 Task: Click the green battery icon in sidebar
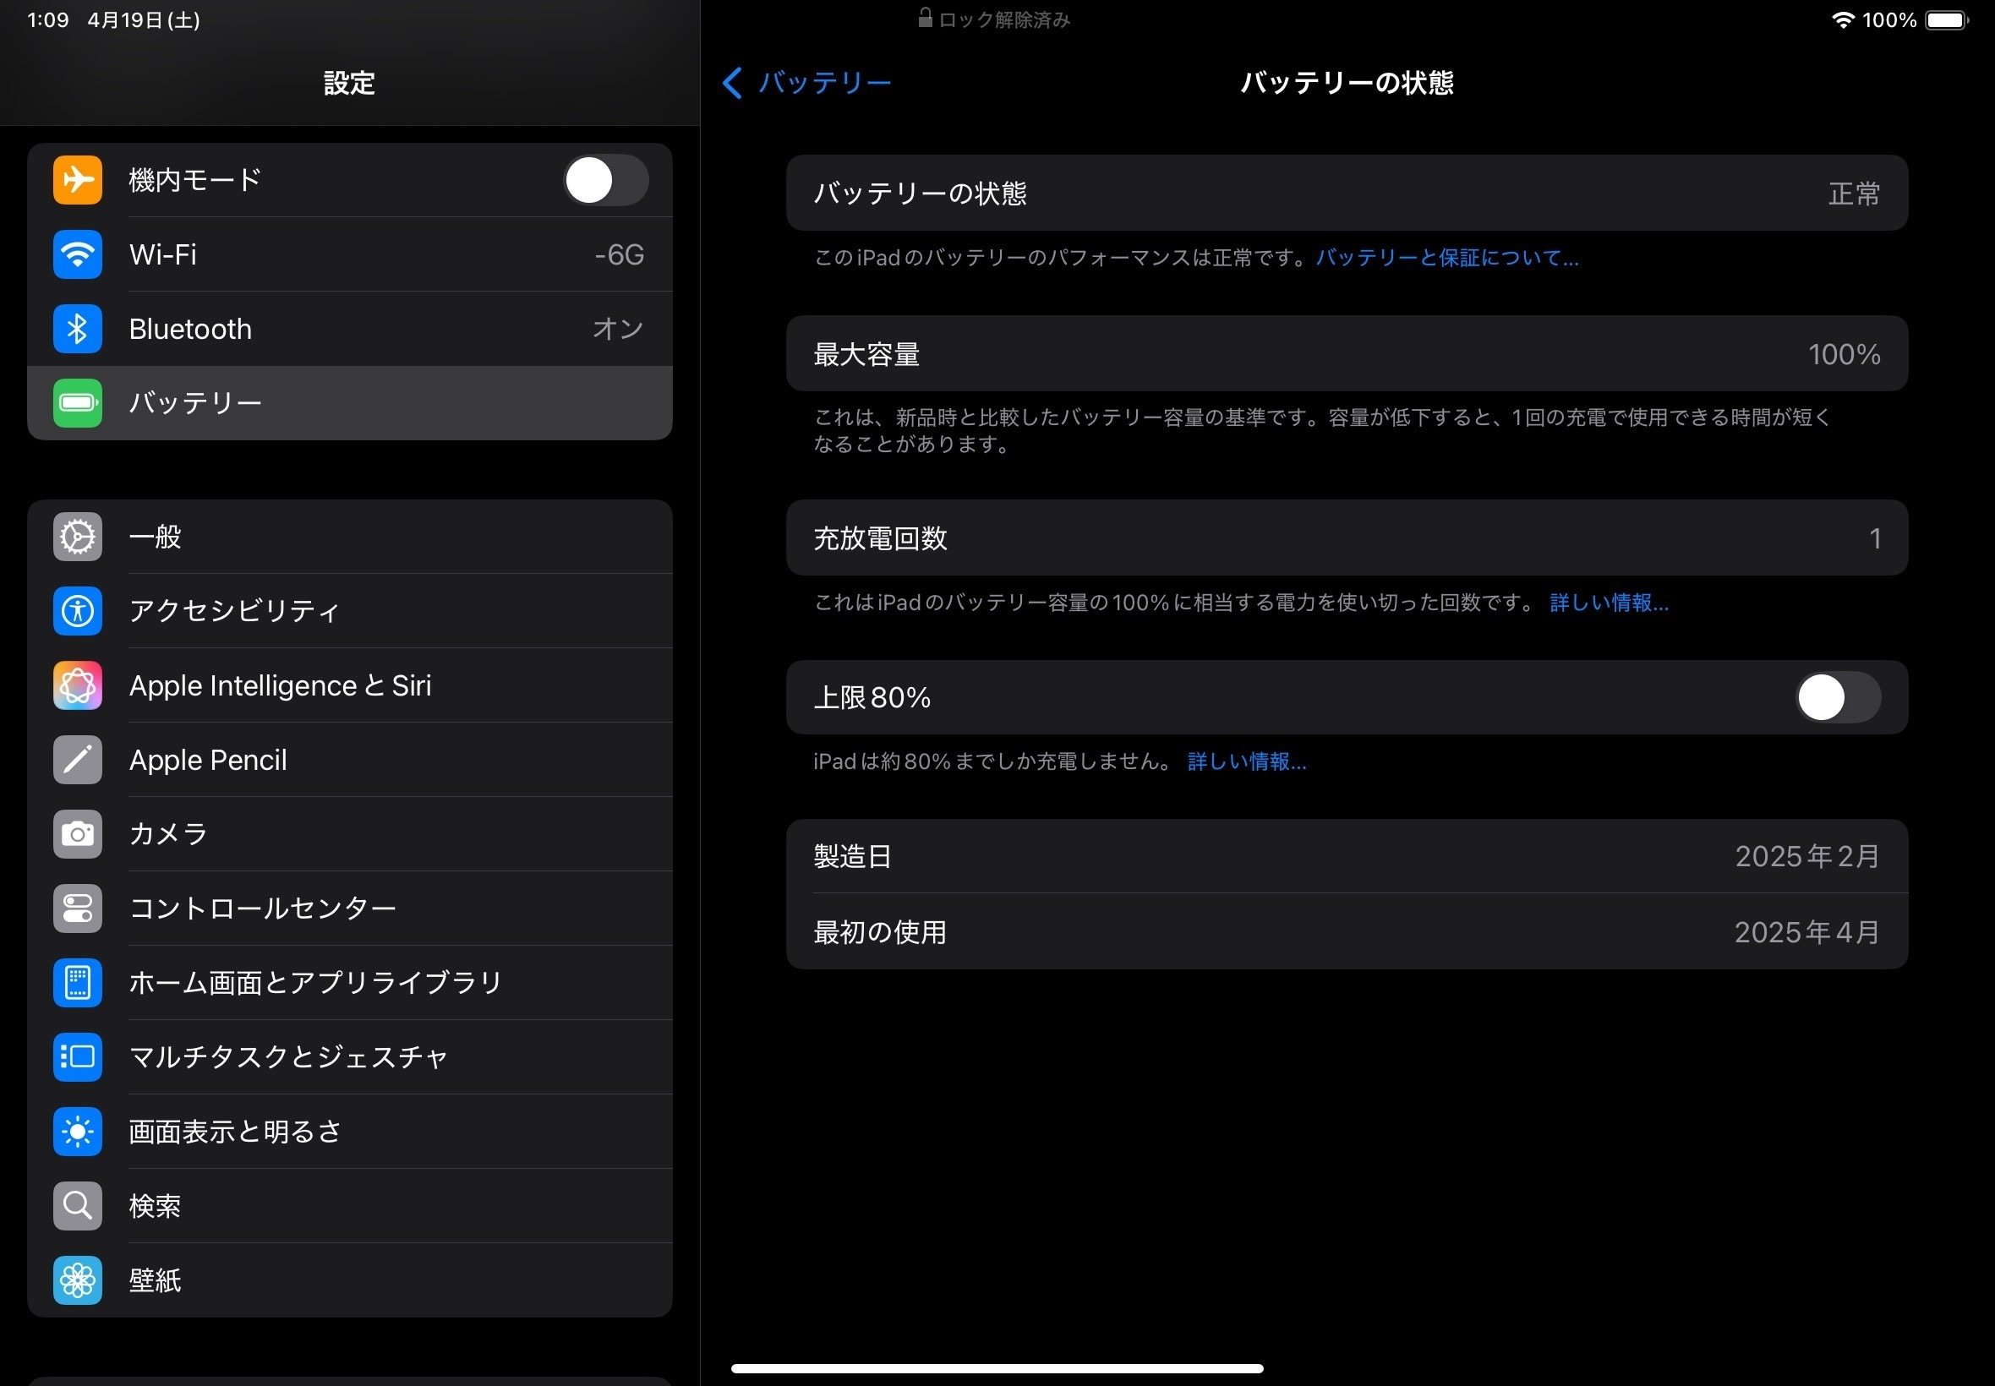(77, 402)
